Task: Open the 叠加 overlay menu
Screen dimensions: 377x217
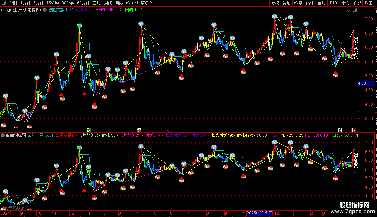Action: [286, 3]
